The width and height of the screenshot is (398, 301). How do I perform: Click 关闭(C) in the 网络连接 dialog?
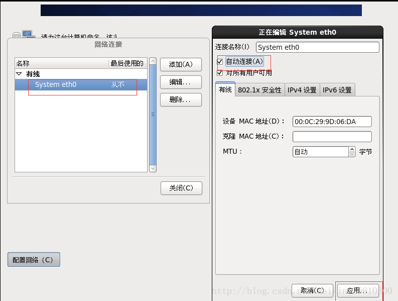tap(181, 188)
